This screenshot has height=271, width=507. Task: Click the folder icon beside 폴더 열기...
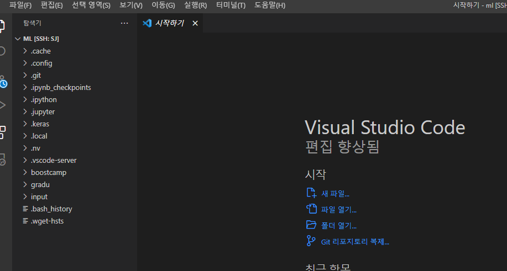click(x=311, y=225)
